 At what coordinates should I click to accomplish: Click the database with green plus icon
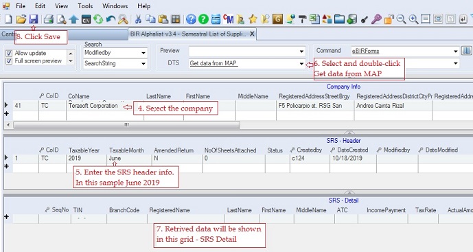click(x=351, y=20)
